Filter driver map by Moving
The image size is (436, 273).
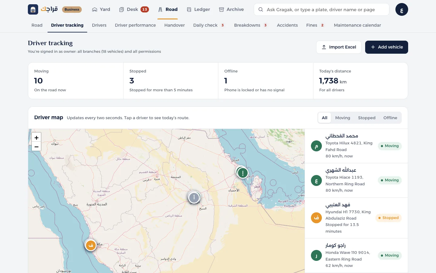[342, 118]
